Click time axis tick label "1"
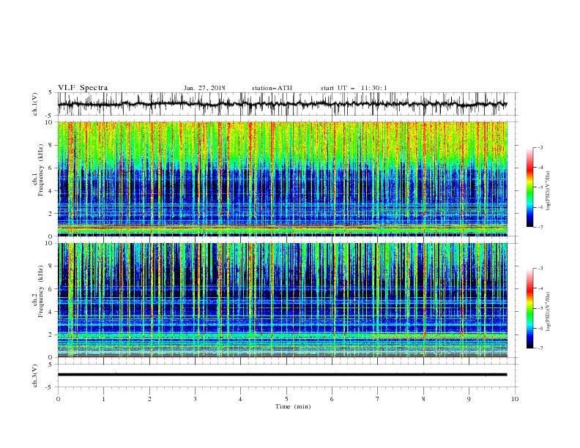The width and height of the screenshot is (580, 448). (103, 399)
